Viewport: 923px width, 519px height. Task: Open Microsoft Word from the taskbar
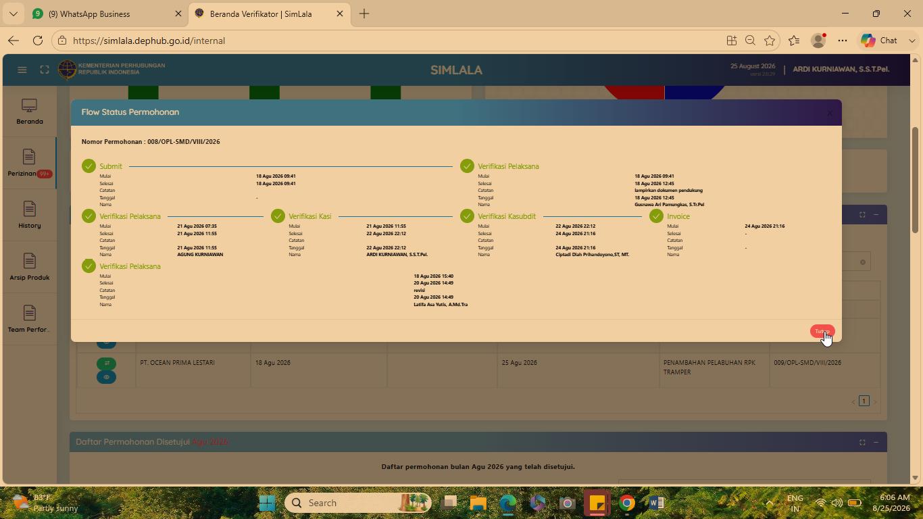[x=655, y=503]
